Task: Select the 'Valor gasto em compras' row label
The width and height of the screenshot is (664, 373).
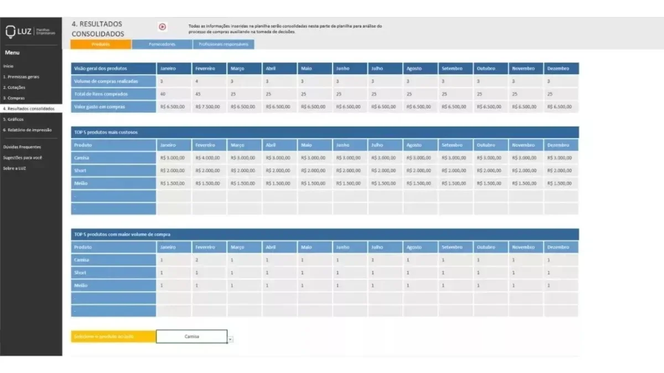Action: (113, 107)
